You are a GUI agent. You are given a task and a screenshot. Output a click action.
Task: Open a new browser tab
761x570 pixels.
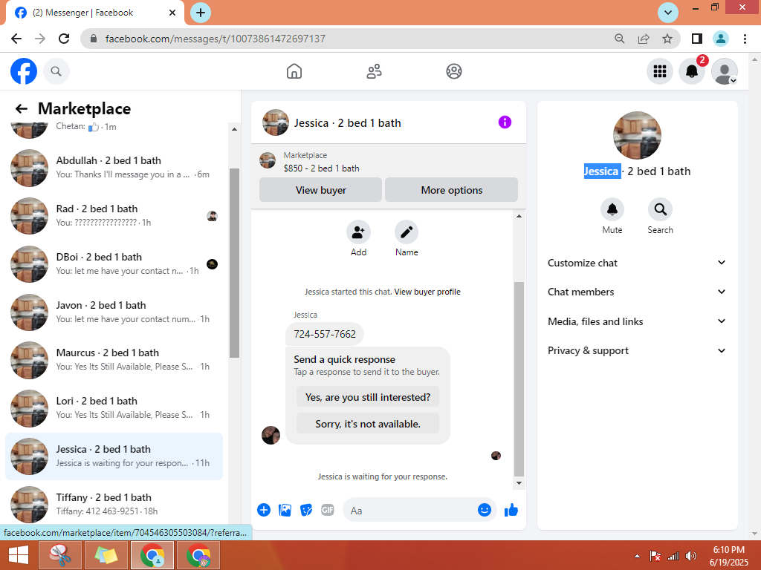click(201, 13)
